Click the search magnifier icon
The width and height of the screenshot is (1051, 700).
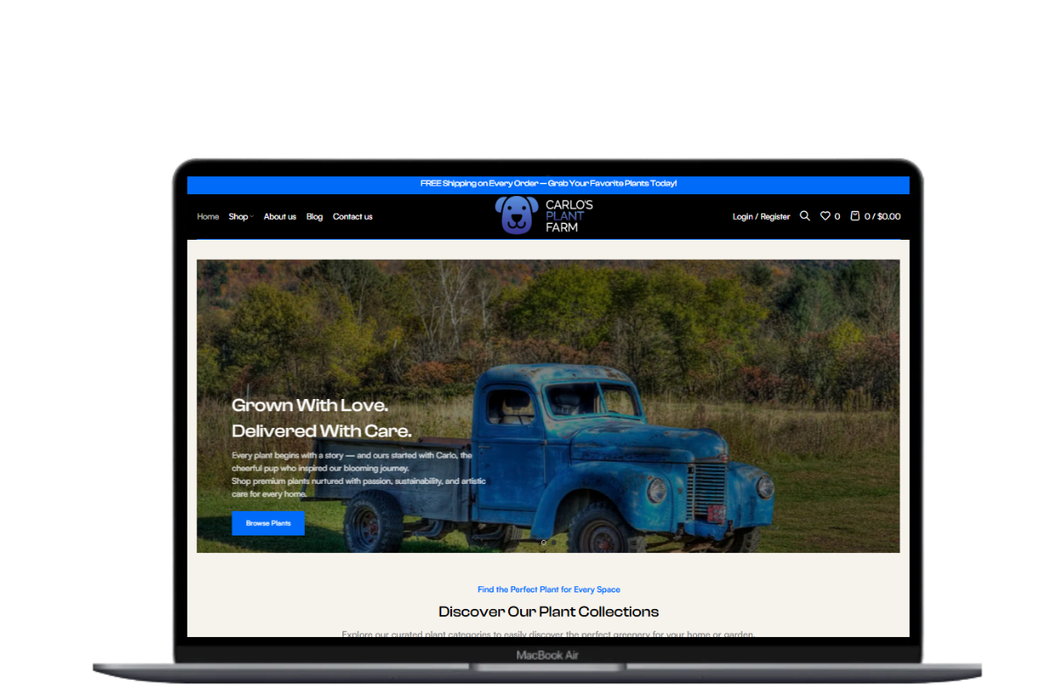[x=805, y=216]
